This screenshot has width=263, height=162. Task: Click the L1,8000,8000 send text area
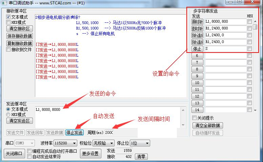[x=108, y=117]
